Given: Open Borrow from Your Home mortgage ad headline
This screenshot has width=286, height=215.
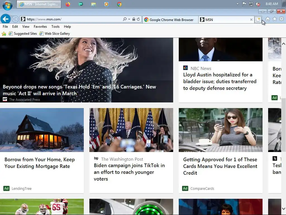Looking at the screenshot, I should (40, 163).
